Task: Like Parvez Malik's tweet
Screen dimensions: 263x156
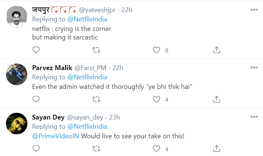Action: (x=157, y=99)
